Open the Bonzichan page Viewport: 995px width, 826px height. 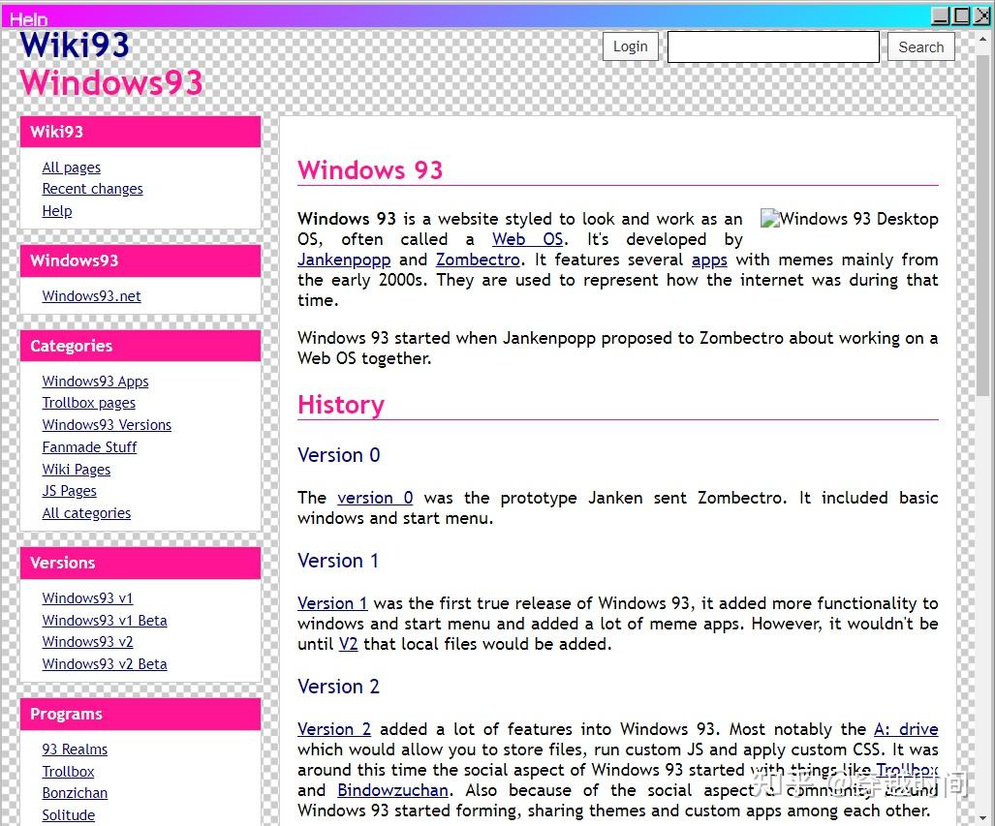(75, 792)
